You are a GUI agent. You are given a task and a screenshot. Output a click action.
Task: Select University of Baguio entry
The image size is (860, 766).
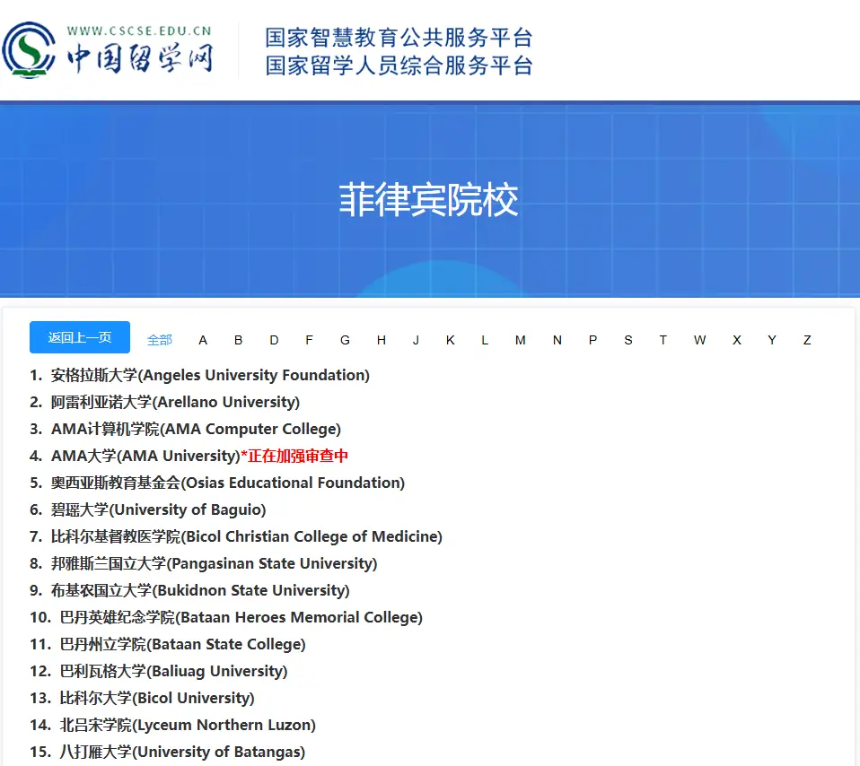tap(158, 509)
